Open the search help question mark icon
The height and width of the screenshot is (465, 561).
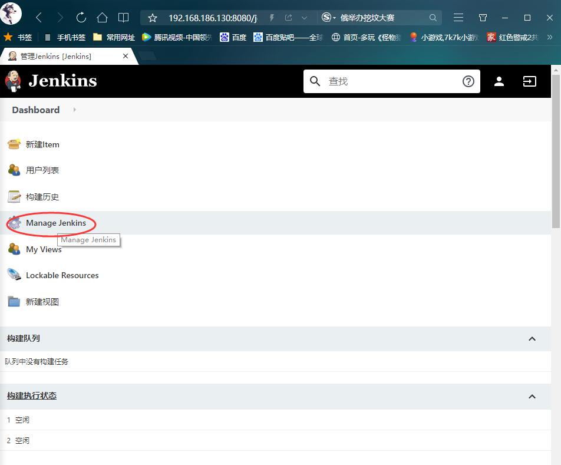pos(468,81)
